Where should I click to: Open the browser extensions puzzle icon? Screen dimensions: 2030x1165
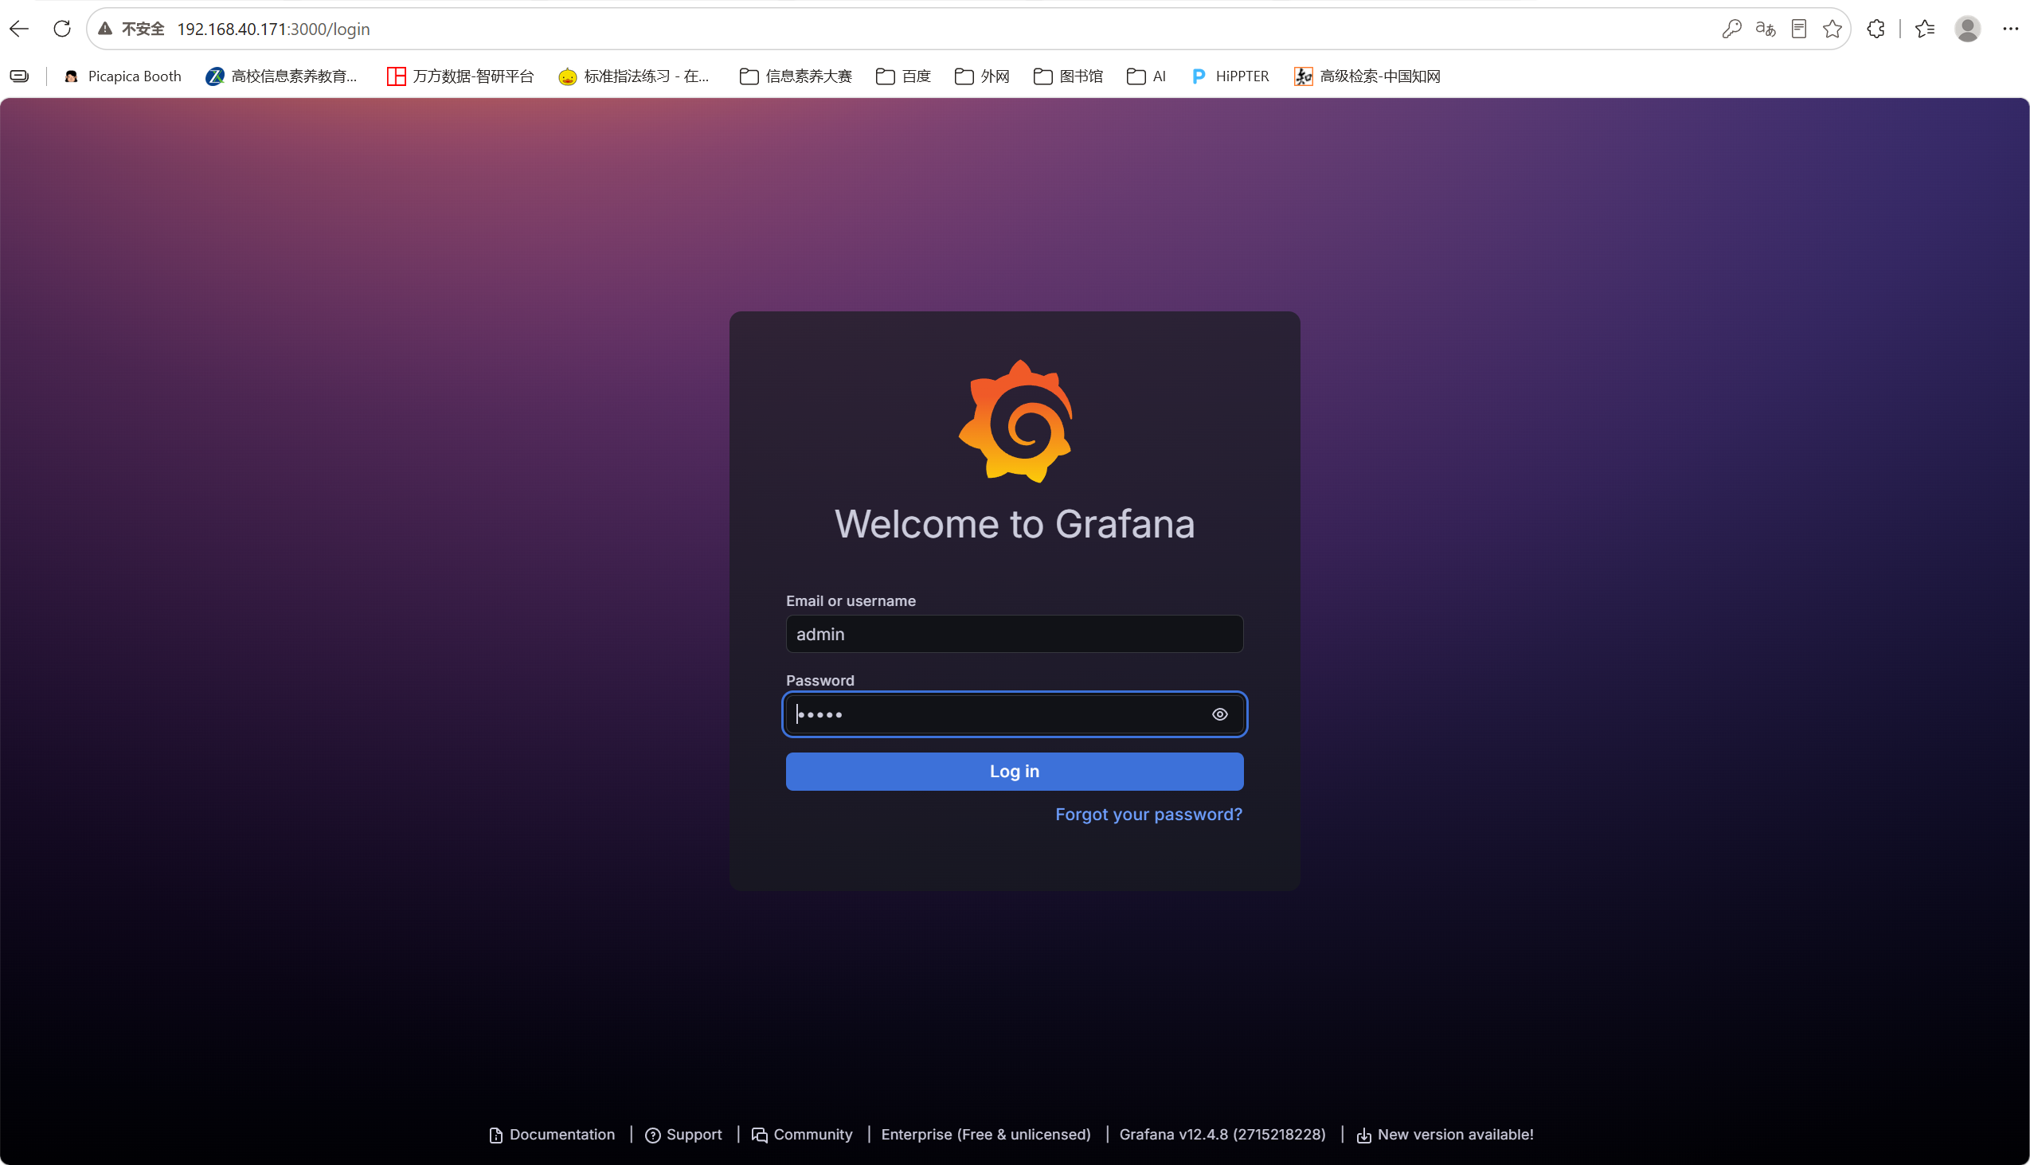1876,29
